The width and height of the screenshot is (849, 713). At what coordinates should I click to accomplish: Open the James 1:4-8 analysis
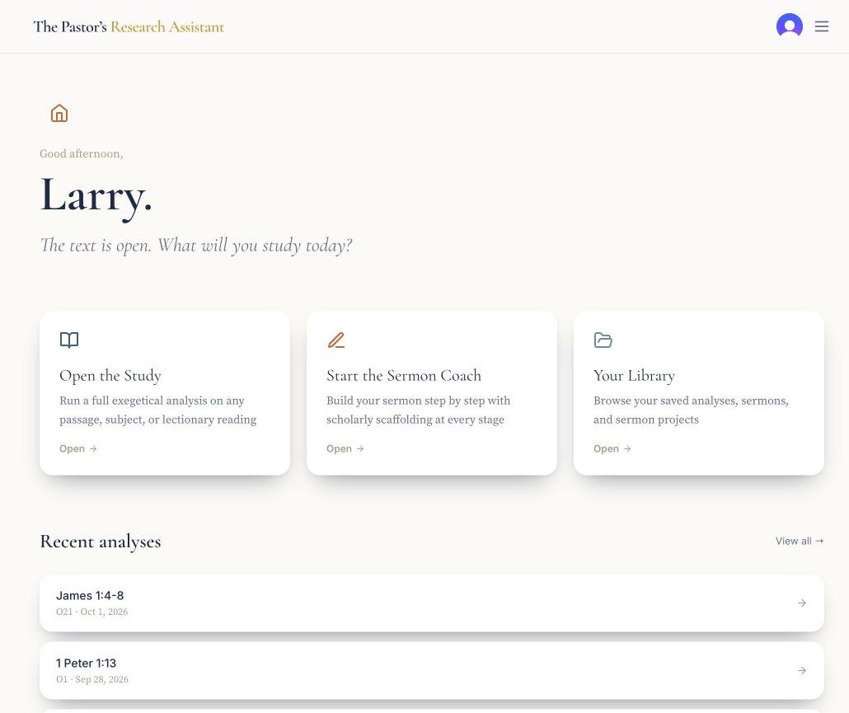click(432, 603)
